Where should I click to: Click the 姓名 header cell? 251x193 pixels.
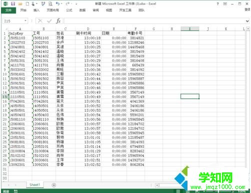[65, 33]
